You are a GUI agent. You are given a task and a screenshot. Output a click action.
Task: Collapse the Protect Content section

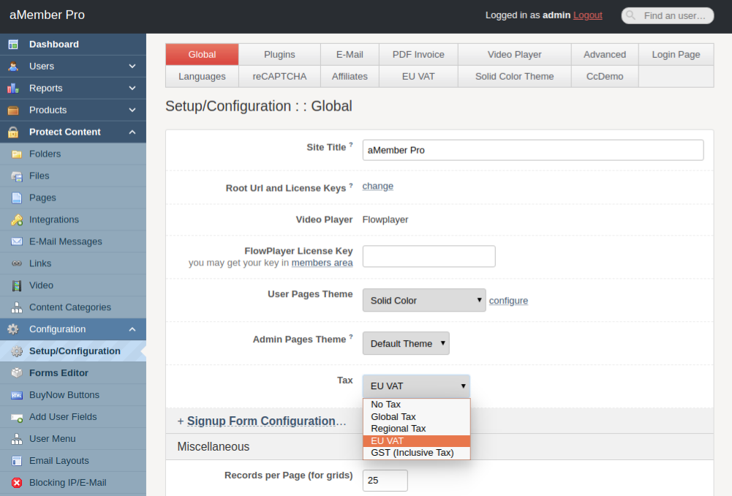click(132, 132)
